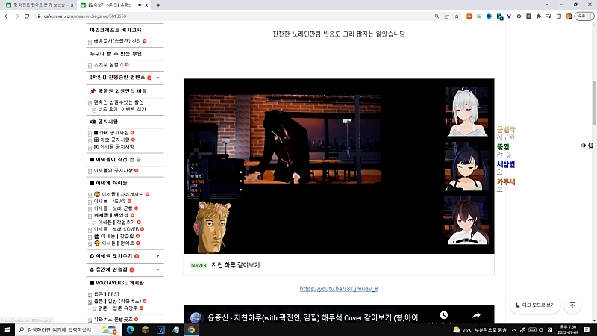Open the media control playlist icon

point(548,16)
